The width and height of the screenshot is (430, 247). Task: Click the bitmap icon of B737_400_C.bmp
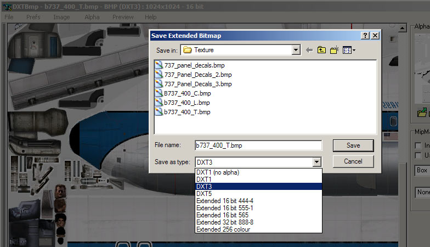pos(159,93)
